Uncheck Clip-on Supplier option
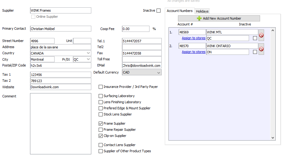Image resolution: width=295 pixels, height=166 pixels. (x=101, y=136)
